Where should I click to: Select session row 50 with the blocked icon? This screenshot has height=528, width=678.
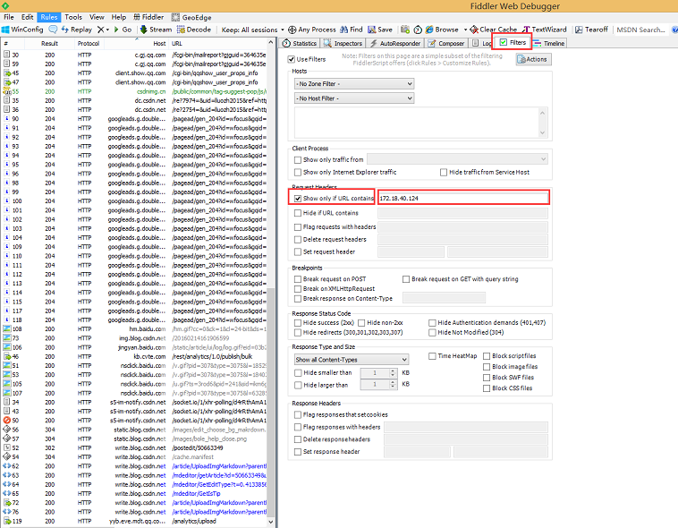[x=134, y=421]
